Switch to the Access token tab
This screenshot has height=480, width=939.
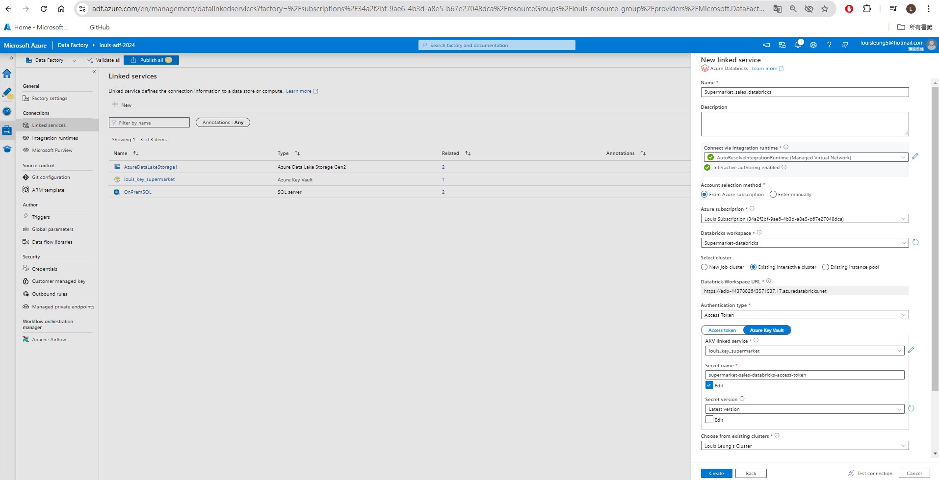[x=721, y=330]
